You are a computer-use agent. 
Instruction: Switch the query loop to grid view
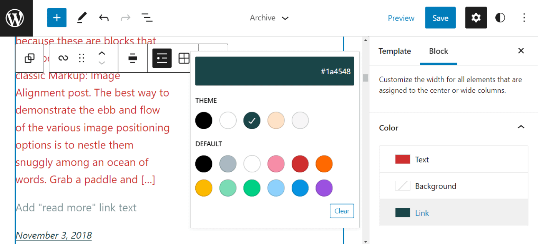point(184,58)
